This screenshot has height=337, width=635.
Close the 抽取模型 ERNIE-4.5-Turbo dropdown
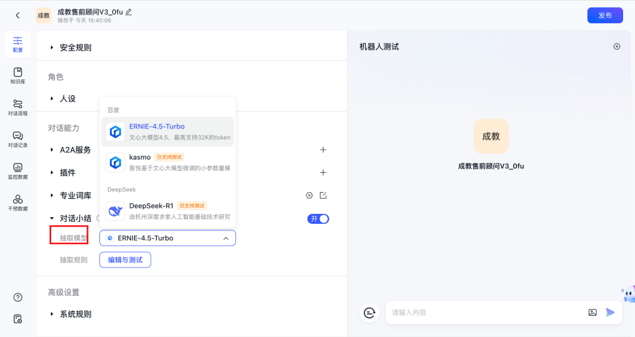167,238
